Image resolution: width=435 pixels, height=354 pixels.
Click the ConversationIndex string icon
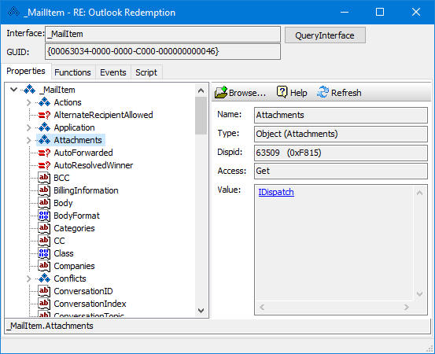click(x=44, y=304)
